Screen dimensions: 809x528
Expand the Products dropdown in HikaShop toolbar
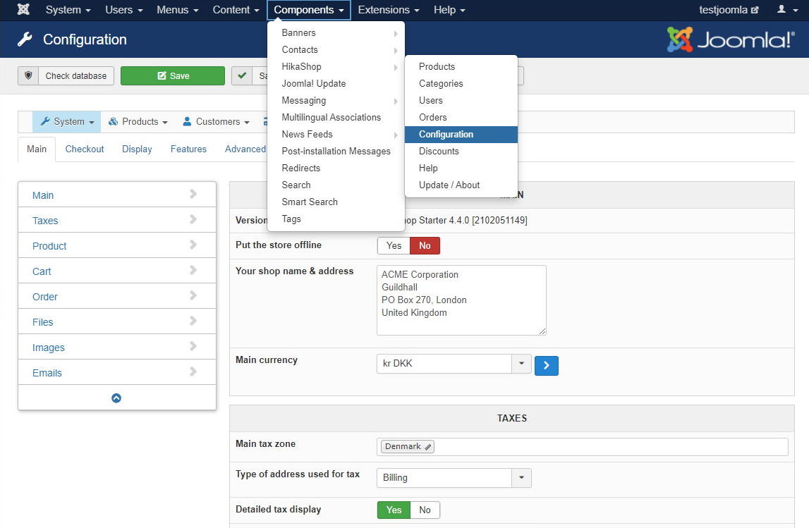138,122
